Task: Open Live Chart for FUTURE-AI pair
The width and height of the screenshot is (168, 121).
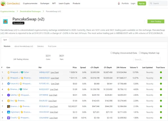Action: (x=55, y=84)
